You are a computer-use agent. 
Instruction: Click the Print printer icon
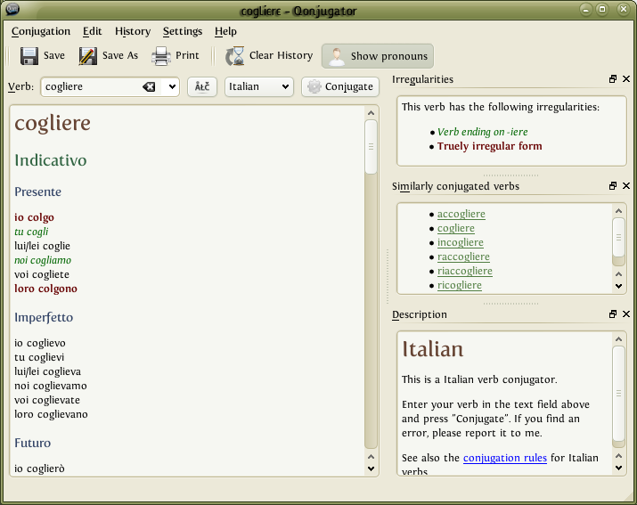click(x=161, y=56)
